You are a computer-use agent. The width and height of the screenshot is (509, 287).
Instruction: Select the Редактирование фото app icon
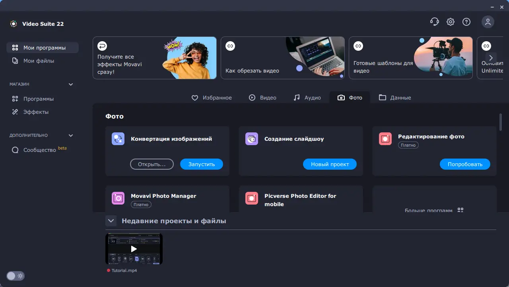pos(385,139)
